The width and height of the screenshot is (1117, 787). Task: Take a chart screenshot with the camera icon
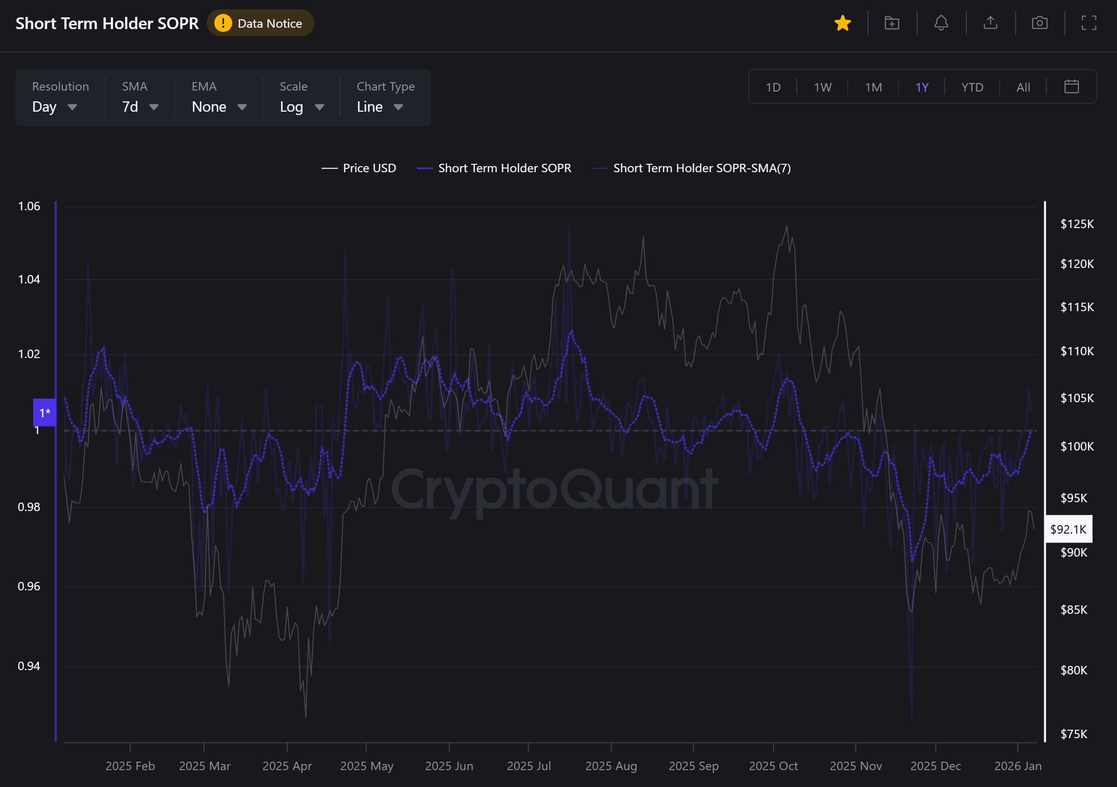coord(1039,23)
